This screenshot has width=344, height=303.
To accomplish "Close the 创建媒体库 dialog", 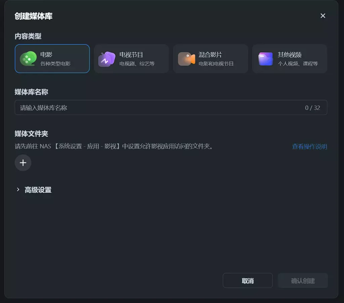I will click(x=323, y=16).
